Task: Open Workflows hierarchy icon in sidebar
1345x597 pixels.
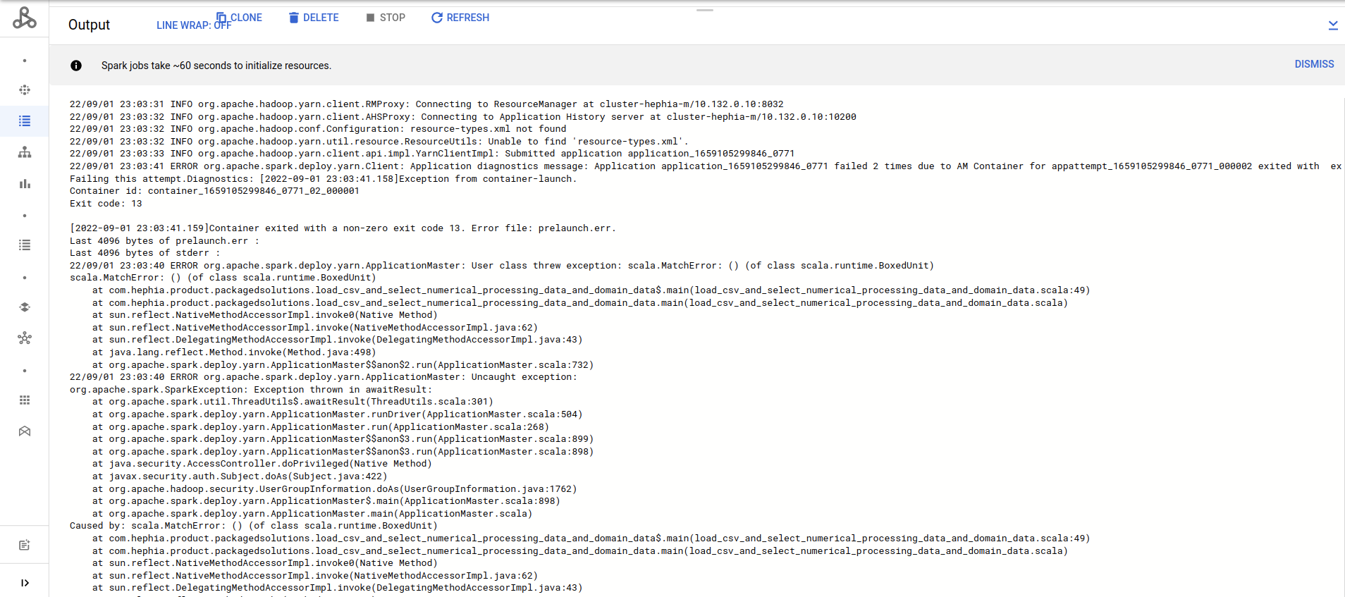Action: (25, 152)
